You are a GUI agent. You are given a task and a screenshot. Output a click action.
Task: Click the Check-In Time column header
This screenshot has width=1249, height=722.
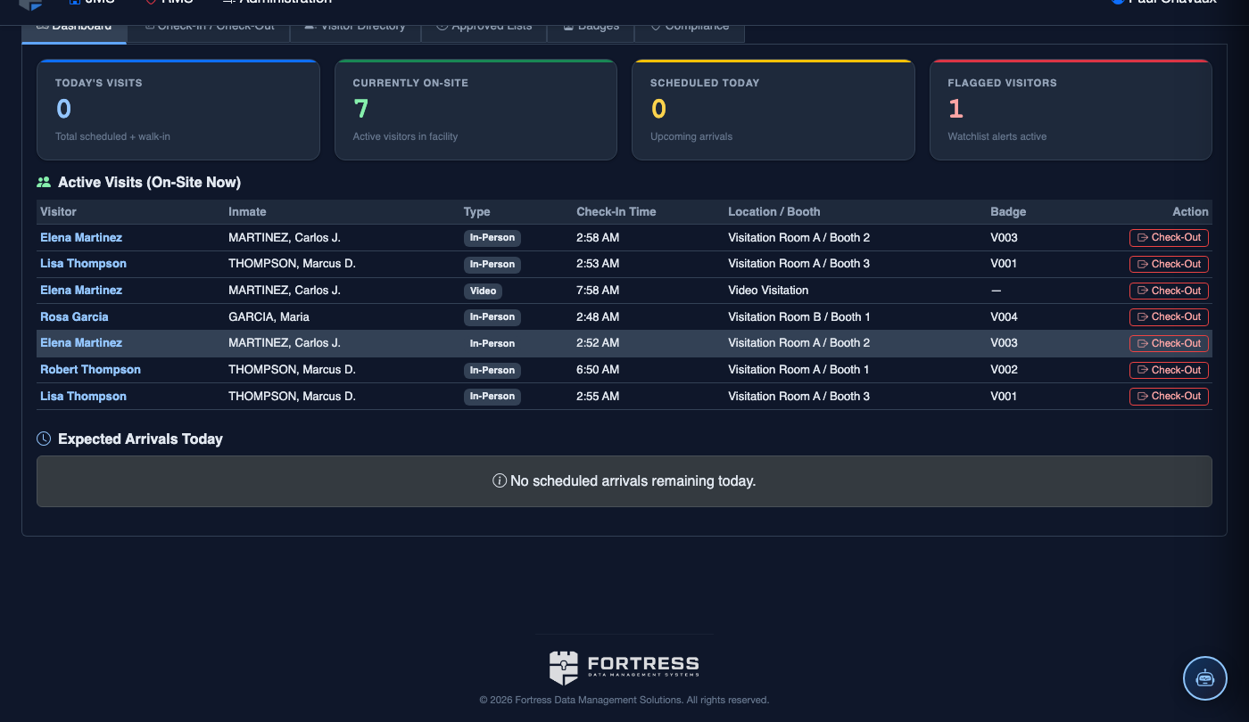point(616,211)
